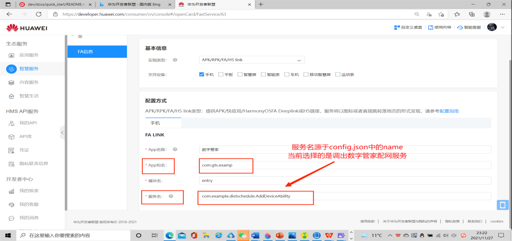Open 智慧生活 in the sidebar
Viewport: 512px width, 241px height.
[x=29, y=96]
